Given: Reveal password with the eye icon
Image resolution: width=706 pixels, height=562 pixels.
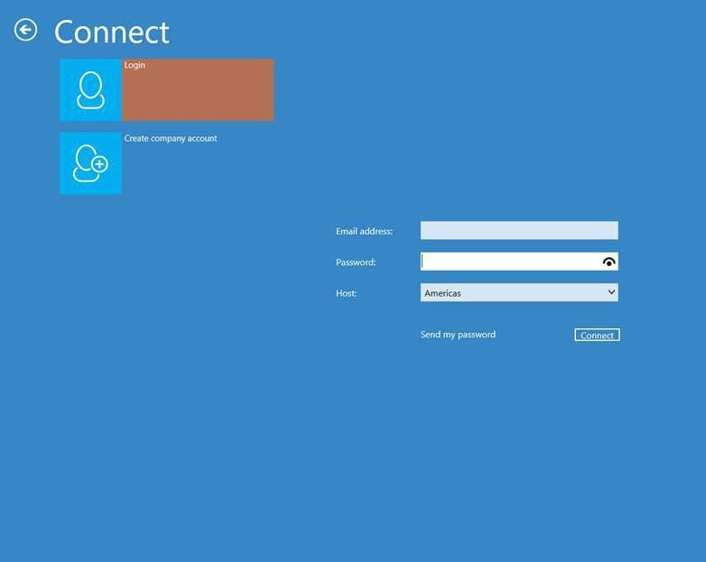Looking at the screenshot, I should coord(608,262).
